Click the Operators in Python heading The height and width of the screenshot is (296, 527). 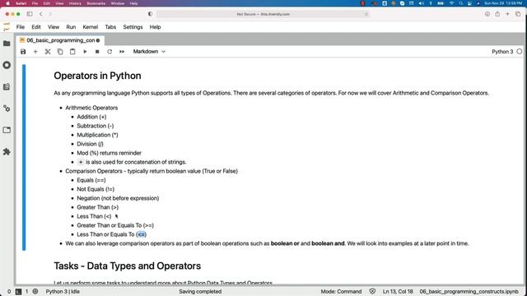tap(97, 76)
